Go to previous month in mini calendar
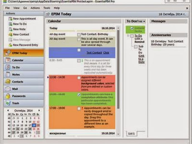The image size is (192, 144). pos(8,110)
